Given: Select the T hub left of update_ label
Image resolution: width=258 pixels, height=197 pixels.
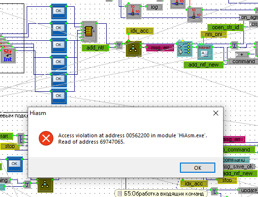Looking at the screenshot, I should [214, 192].
